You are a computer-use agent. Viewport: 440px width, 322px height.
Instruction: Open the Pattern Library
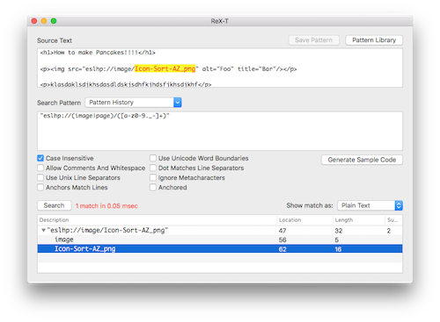point(374,40)
